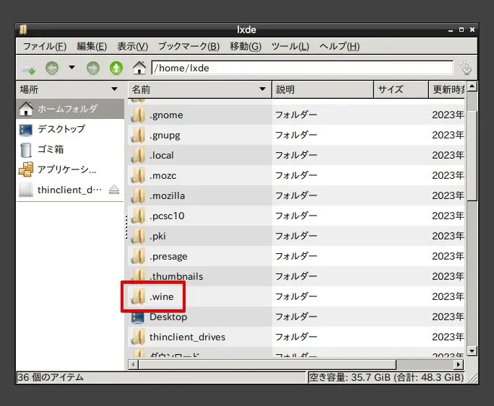Open the ブックマーク(B) menu
This screenshot has width=494, height=406.
coord(188,46)
